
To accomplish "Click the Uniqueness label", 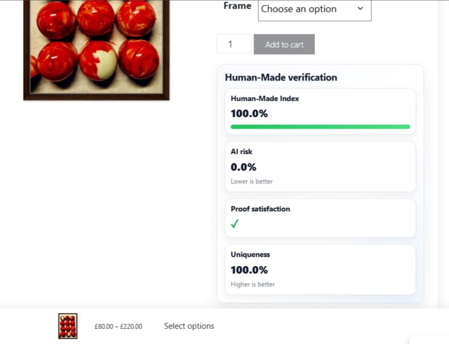I will point(250,255).
